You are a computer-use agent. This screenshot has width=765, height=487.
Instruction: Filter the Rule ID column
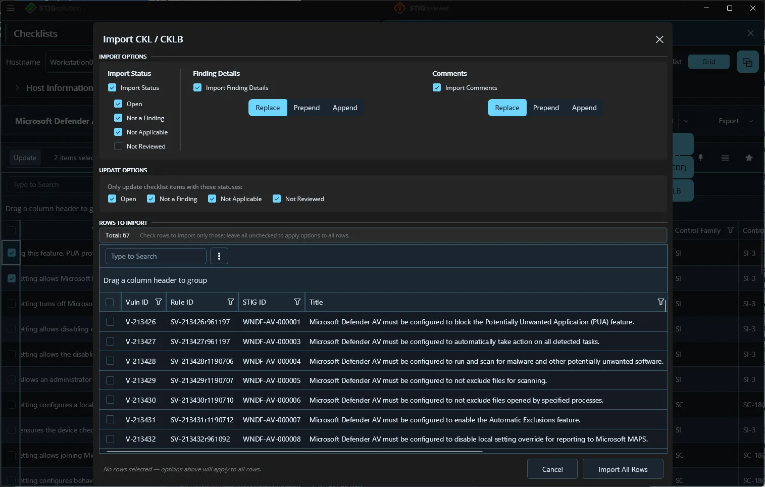[x=231, y=302]
